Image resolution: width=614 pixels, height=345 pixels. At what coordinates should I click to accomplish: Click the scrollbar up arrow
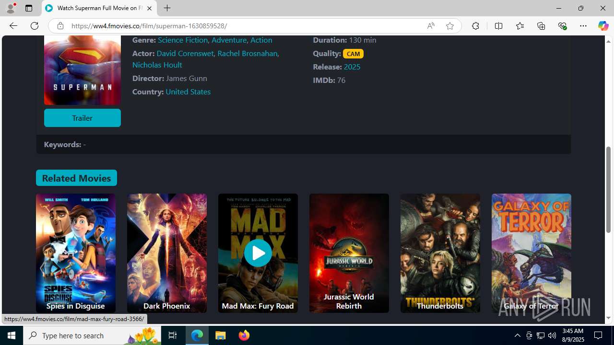(x=608, y=41)
